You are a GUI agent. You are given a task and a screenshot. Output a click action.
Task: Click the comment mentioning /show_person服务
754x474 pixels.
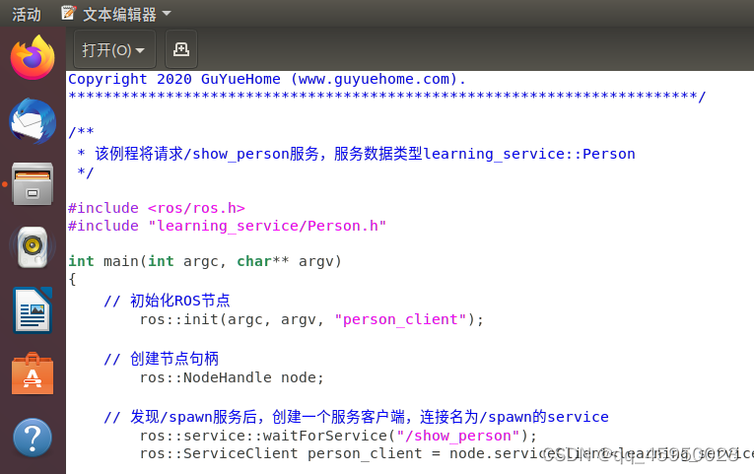click(x=357, y=154)
